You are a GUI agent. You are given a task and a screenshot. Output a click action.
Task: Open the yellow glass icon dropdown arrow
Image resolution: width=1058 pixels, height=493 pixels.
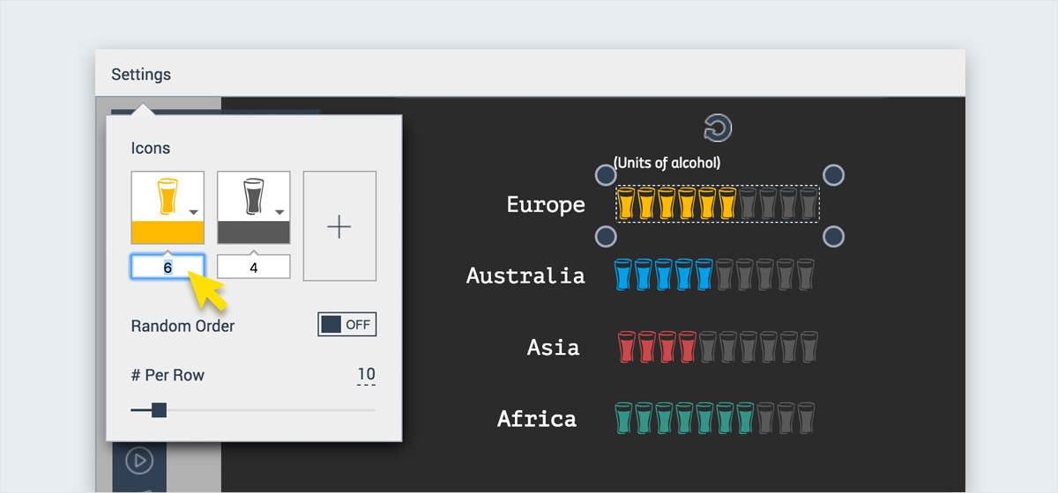[194, 212]
